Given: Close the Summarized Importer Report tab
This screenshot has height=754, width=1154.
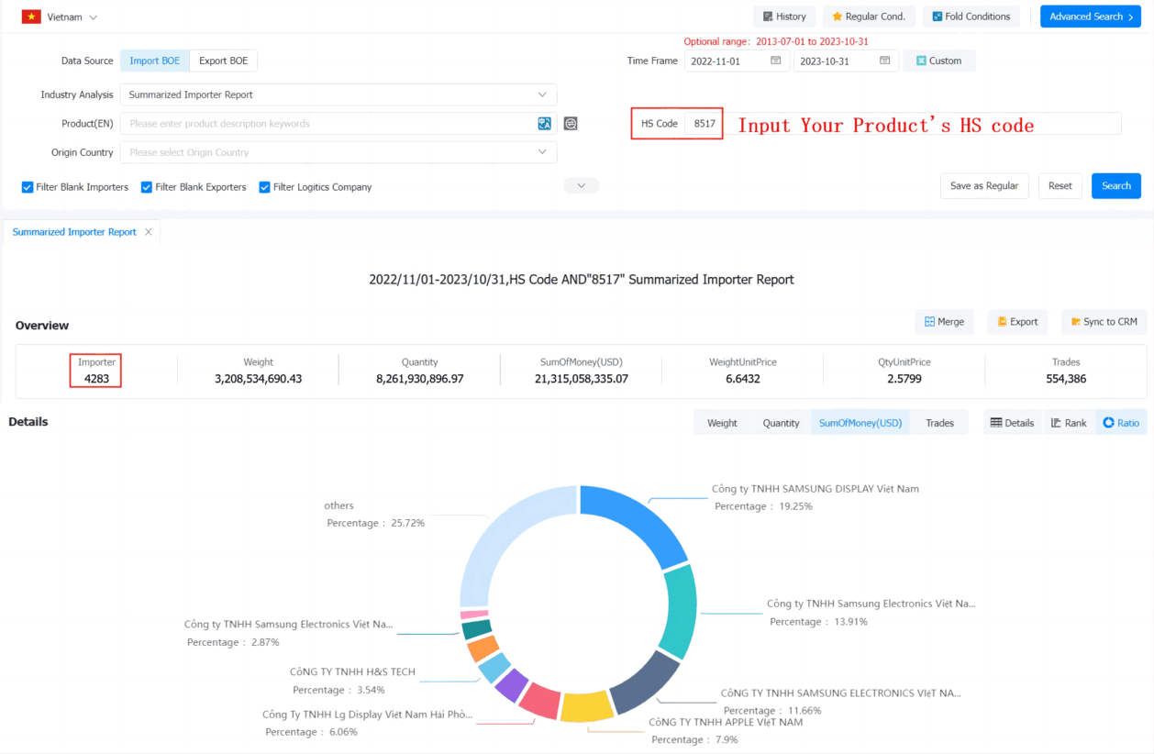Looking at the screenshot, I should pos(149,232).
